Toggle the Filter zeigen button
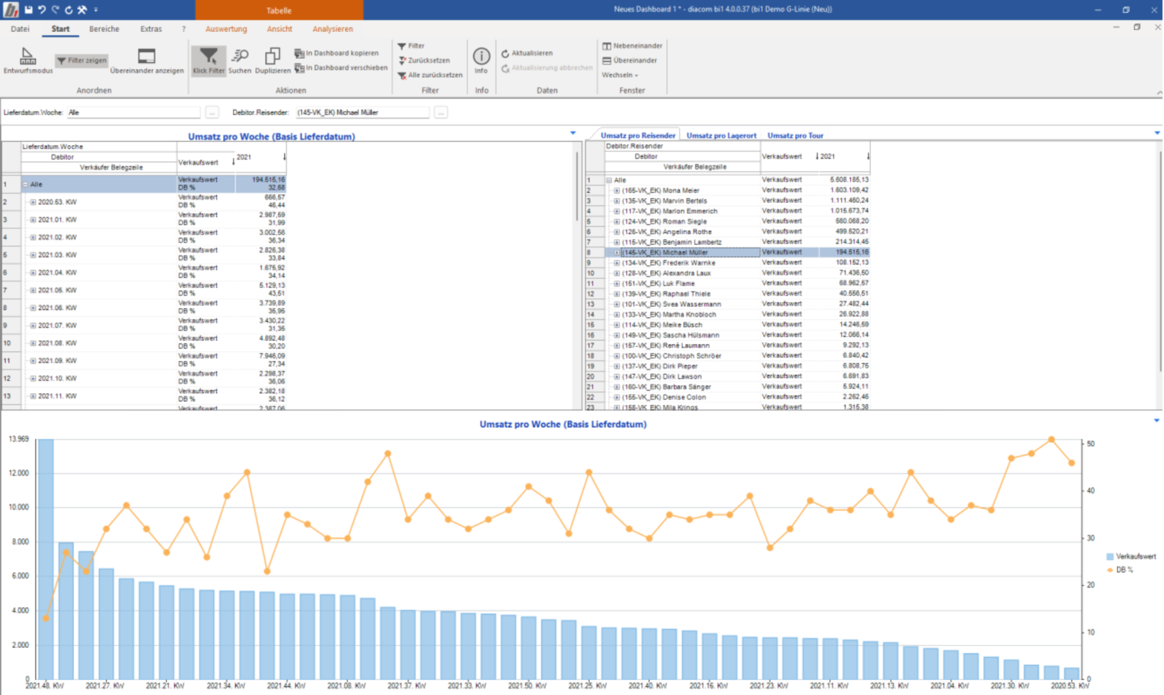Viewport: 1164px width, 695px height. coord(82,60)
